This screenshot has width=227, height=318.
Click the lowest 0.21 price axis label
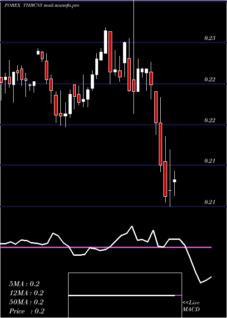click(x=210, y=202)
